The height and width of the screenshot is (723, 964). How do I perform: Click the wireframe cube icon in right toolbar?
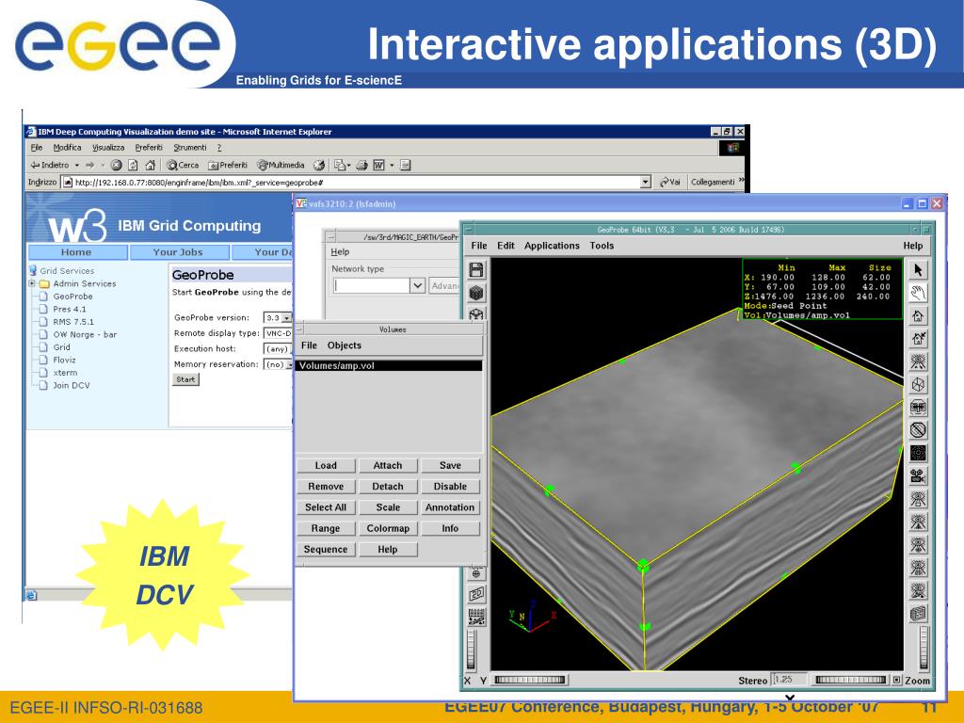(918, 384)
